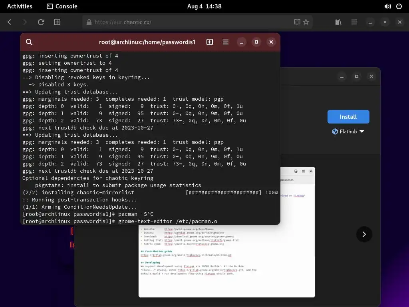
Task: Minimize the Console terminal window
Action: tap(242, 42)
